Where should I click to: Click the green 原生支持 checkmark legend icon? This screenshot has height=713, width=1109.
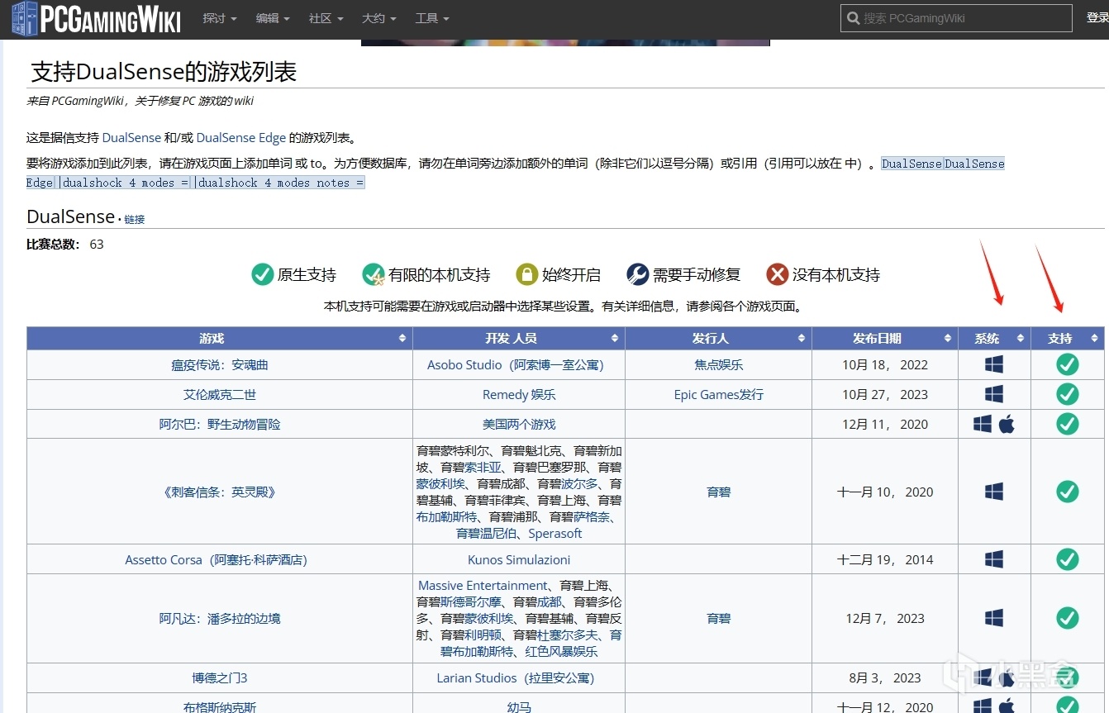(263, 274)
